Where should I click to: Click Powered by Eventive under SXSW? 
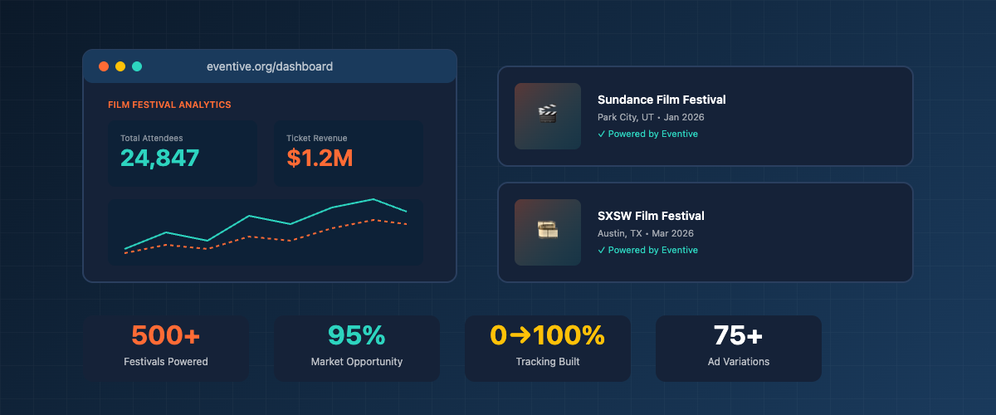pyautogui.click(x=652, y=250)
